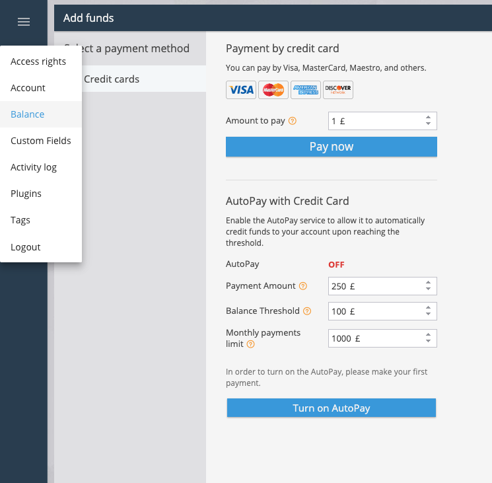Open Access rights from the menu
Image resolution: width=492 pixels, height=483 pixels.
pos(38,61)
